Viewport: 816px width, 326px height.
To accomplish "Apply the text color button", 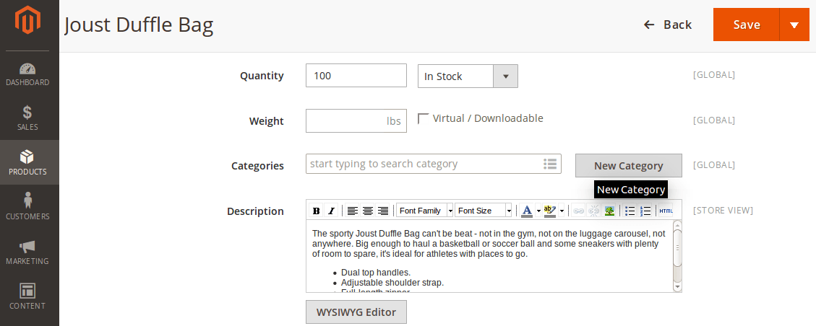I will point(527,211).
